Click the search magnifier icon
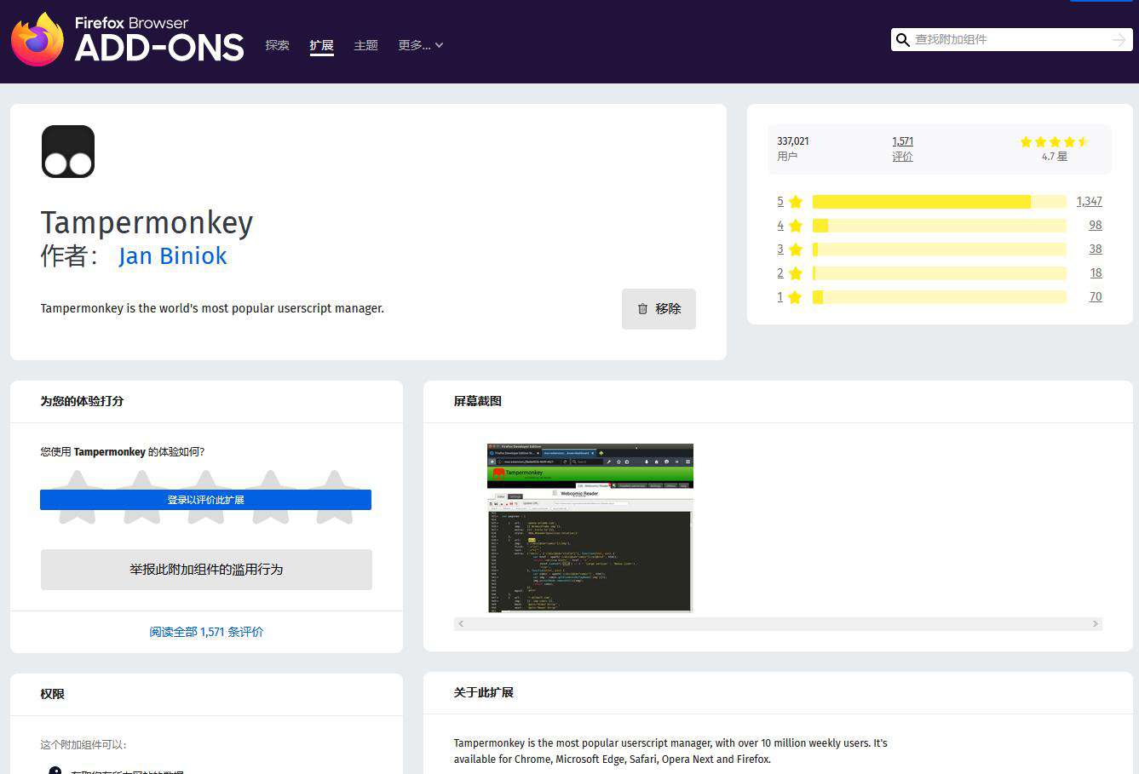Image resolution: width=1139 pixels, height=774 pixels. 903,40
